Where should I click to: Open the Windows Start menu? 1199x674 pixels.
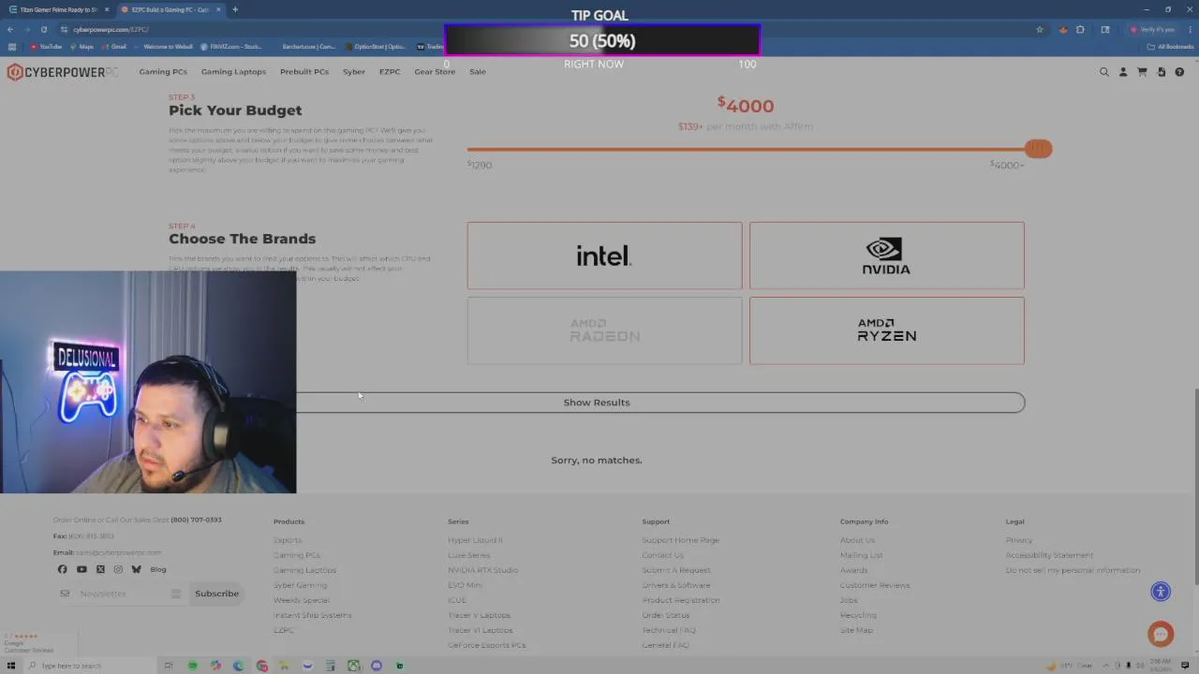10,666
